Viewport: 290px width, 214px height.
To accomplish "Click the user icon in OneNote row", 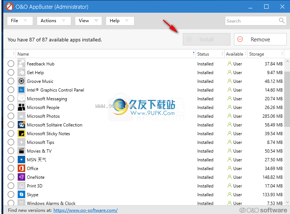I will pos(230,177).
